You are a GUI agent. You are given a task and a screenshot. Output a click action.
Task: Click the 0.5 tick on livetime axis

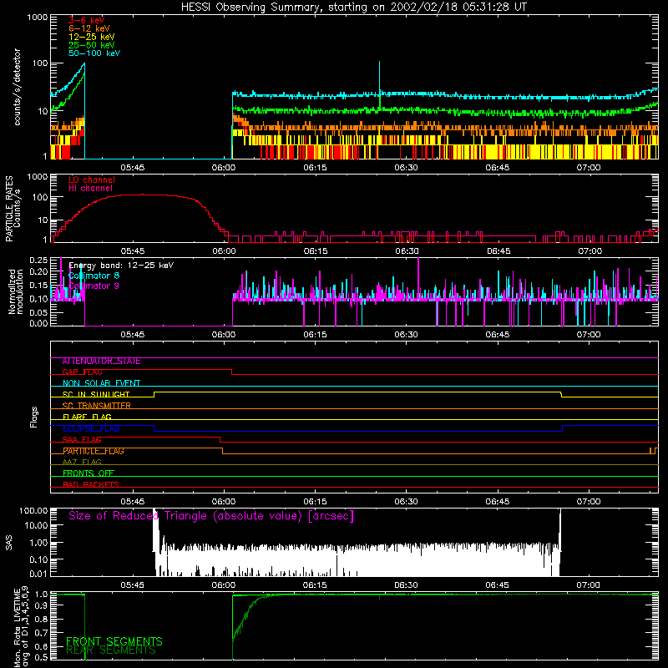(42, 657)
